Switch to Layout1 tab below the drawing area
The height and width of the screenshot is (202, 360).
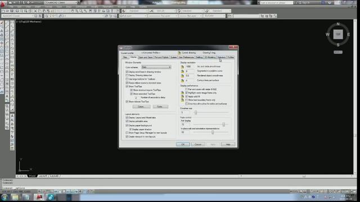(43, 176)
